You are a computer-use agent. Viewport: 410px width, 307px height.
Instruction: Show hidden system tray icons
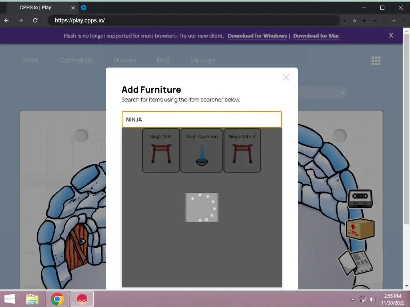pyautogui.click(x=353, y=299)
